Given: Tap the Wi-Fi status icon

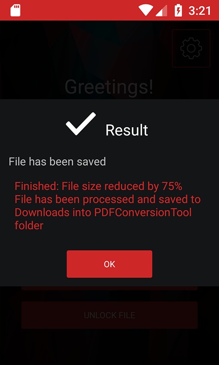Looking at the screenshot, I should (x=146, y=10).
